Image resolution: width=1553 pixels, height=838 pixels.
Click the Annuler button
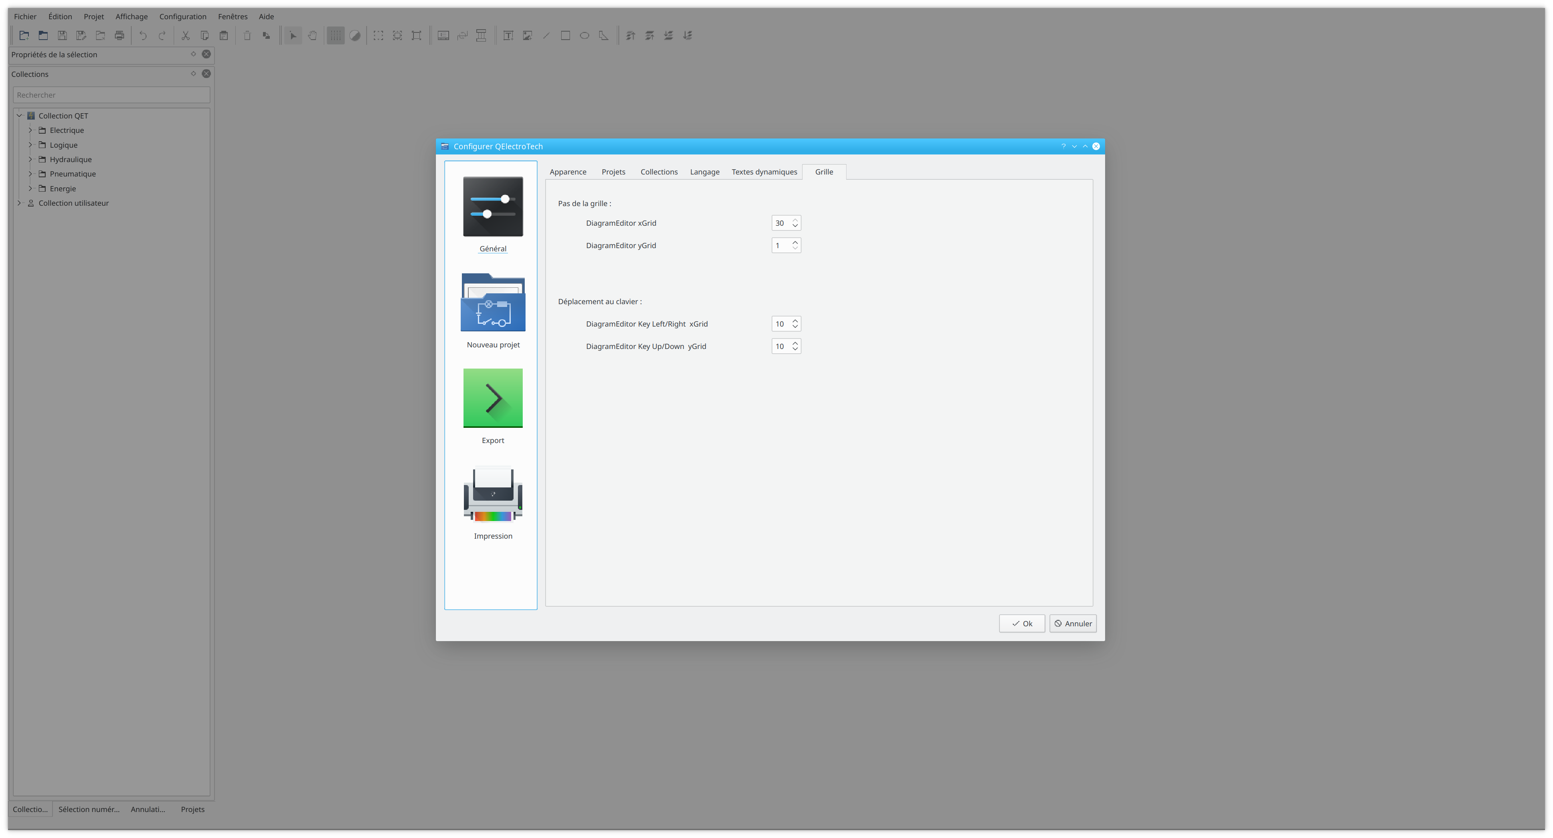[x=1073, y=623]
